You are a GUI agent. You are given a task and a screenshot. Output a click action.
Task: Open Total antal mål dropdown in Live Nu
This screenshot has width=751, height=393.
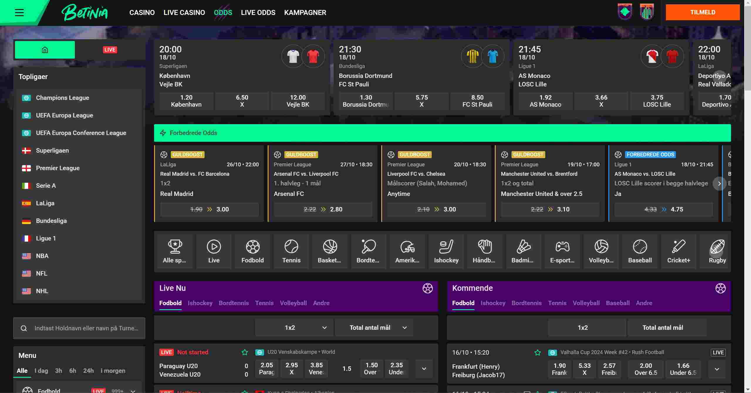tap(374, 328)
